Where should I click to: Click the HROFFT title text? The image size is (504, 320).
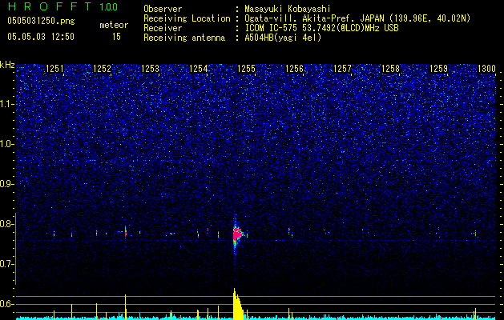coord(50,6)
